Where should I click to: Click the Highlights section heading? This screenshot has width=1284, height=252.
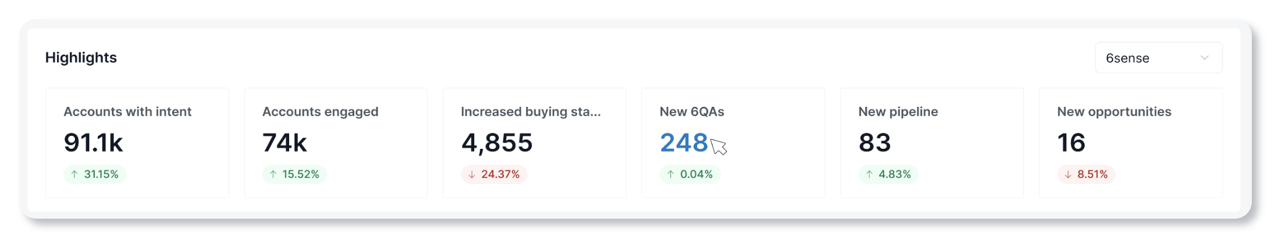81,57
